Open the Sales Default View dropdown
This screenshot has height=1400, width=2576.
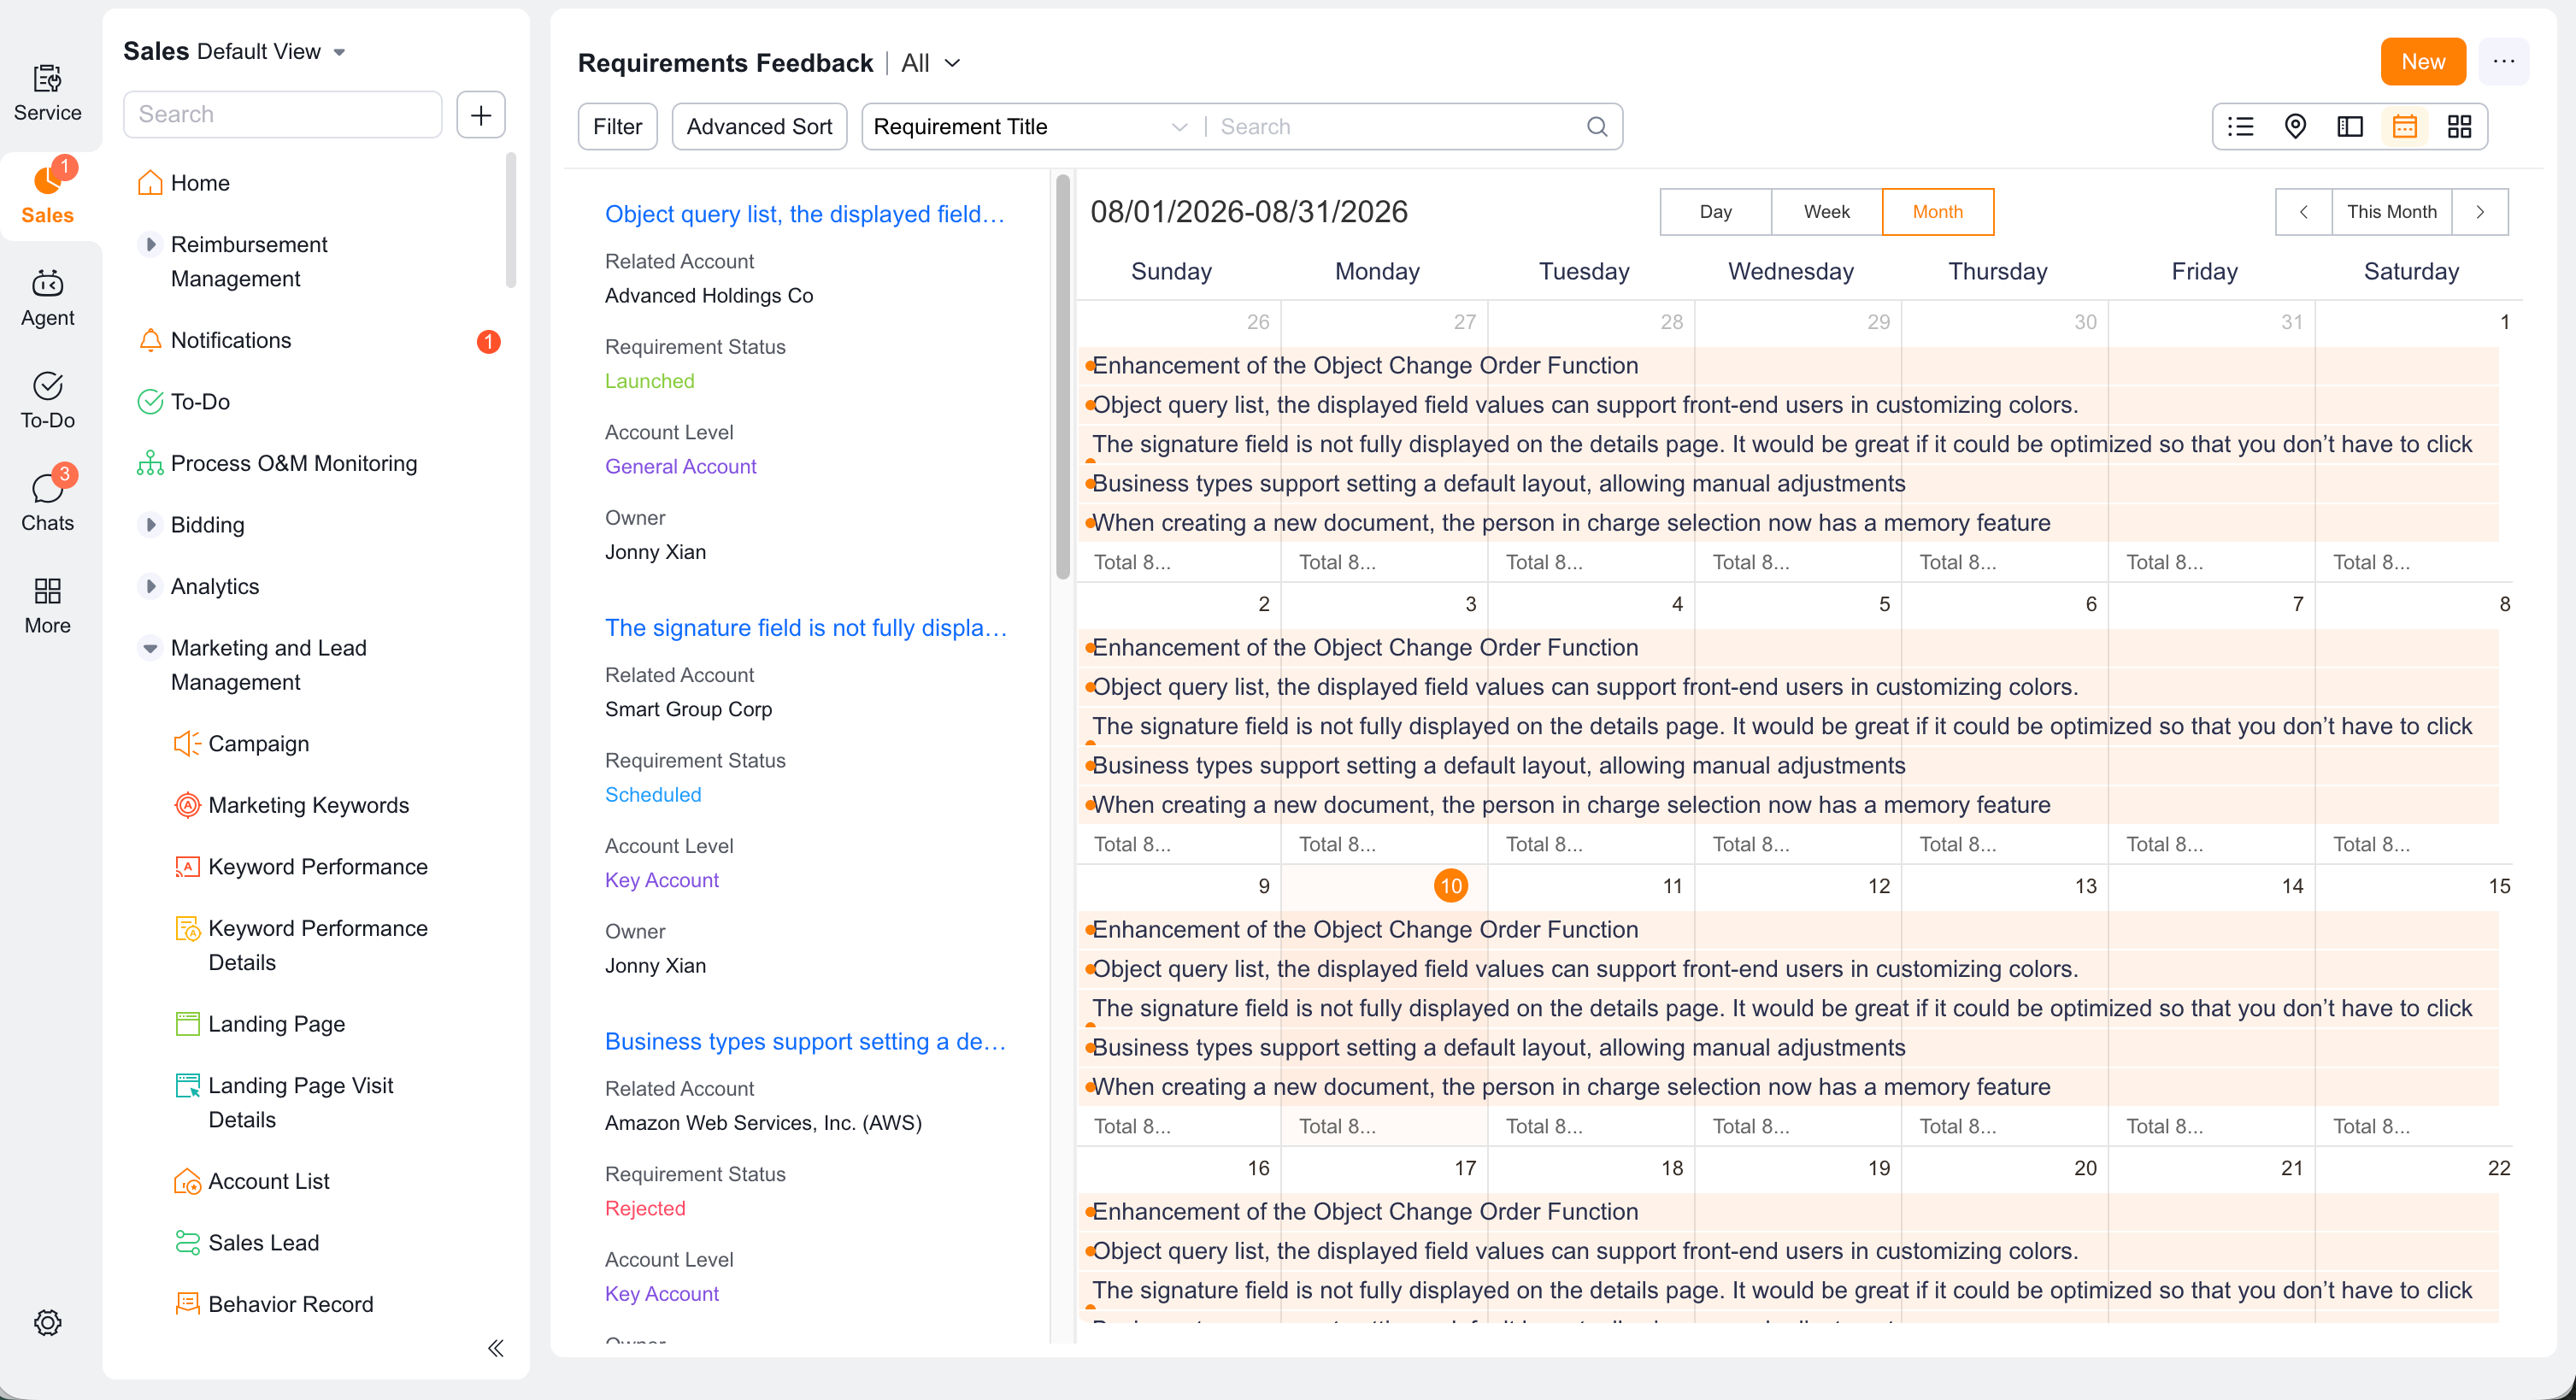236,52
